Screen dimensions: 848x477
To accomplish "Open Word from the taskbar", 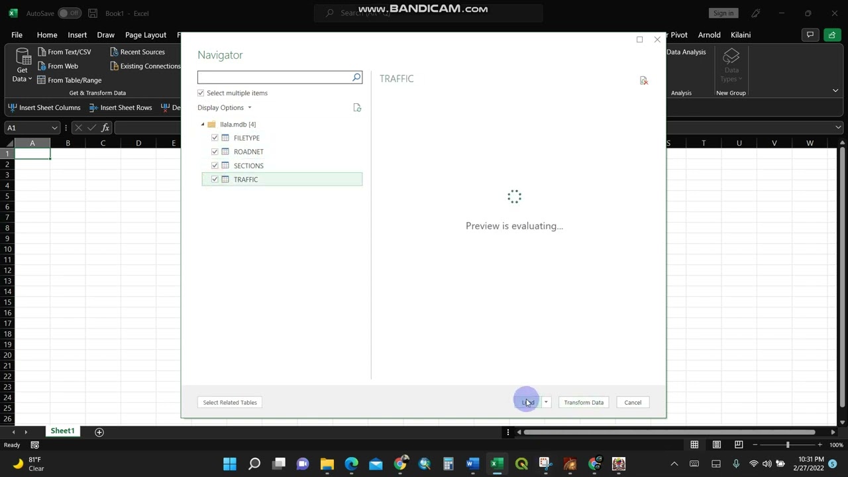I will point(472,464).
